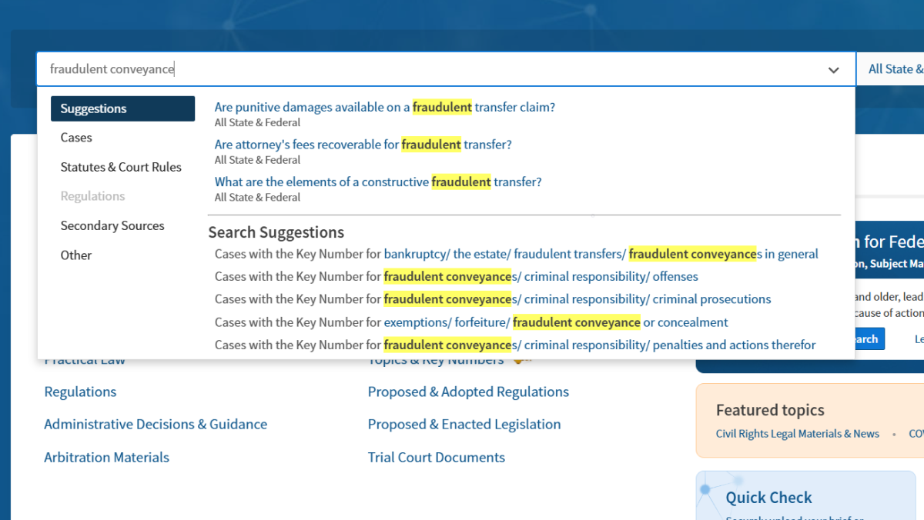Switch to the Cases suggestions category

click(x=76, y=138)
